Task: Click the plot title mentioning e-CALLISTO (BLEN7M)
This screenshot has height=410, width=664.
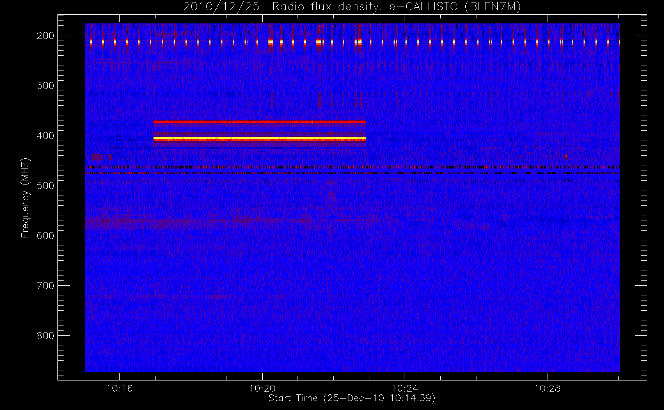Action: [352, 7]
